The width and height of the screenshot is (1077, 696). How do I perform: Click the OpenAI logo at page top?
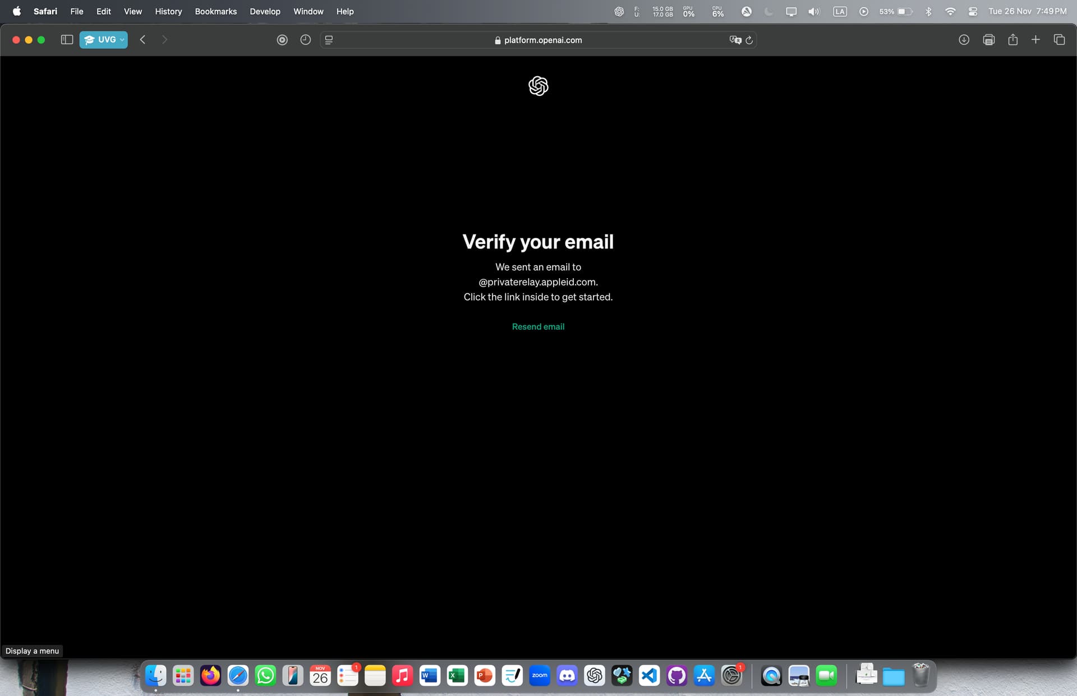538,86
